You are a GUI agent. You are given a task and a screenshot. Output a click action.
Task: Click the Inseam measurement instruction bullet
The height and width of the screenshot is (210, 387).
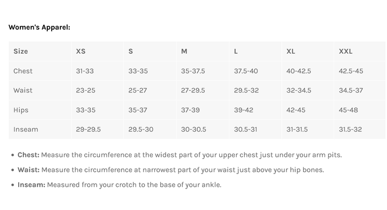tap(119, 185)
